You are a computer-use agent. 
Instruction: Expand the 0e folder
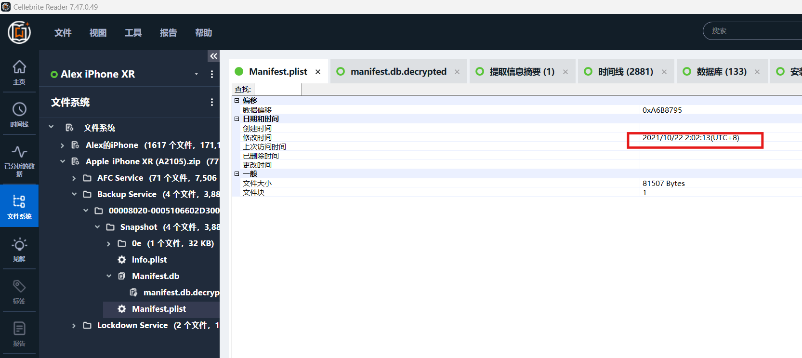108,244
